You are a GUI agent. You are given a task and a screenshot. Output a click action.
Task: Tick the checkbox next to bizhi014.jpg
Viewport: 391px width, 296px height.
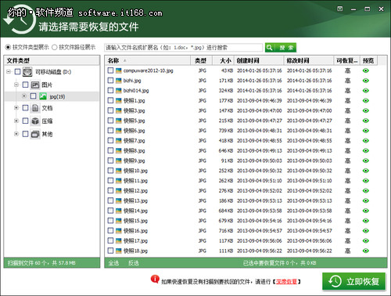[110, 90]
